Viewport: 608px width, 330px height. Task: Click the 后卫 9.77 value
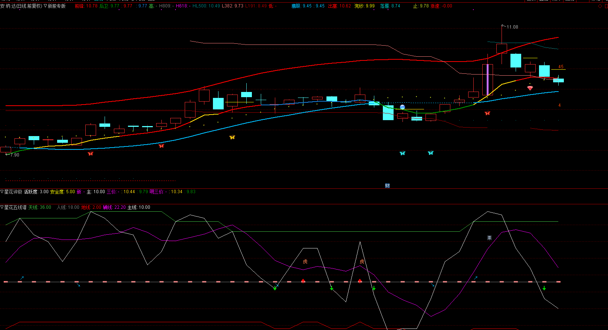[x=109, y=6]
